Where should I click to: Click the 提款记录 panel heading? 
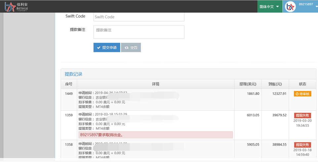click(x=73, y=74)
